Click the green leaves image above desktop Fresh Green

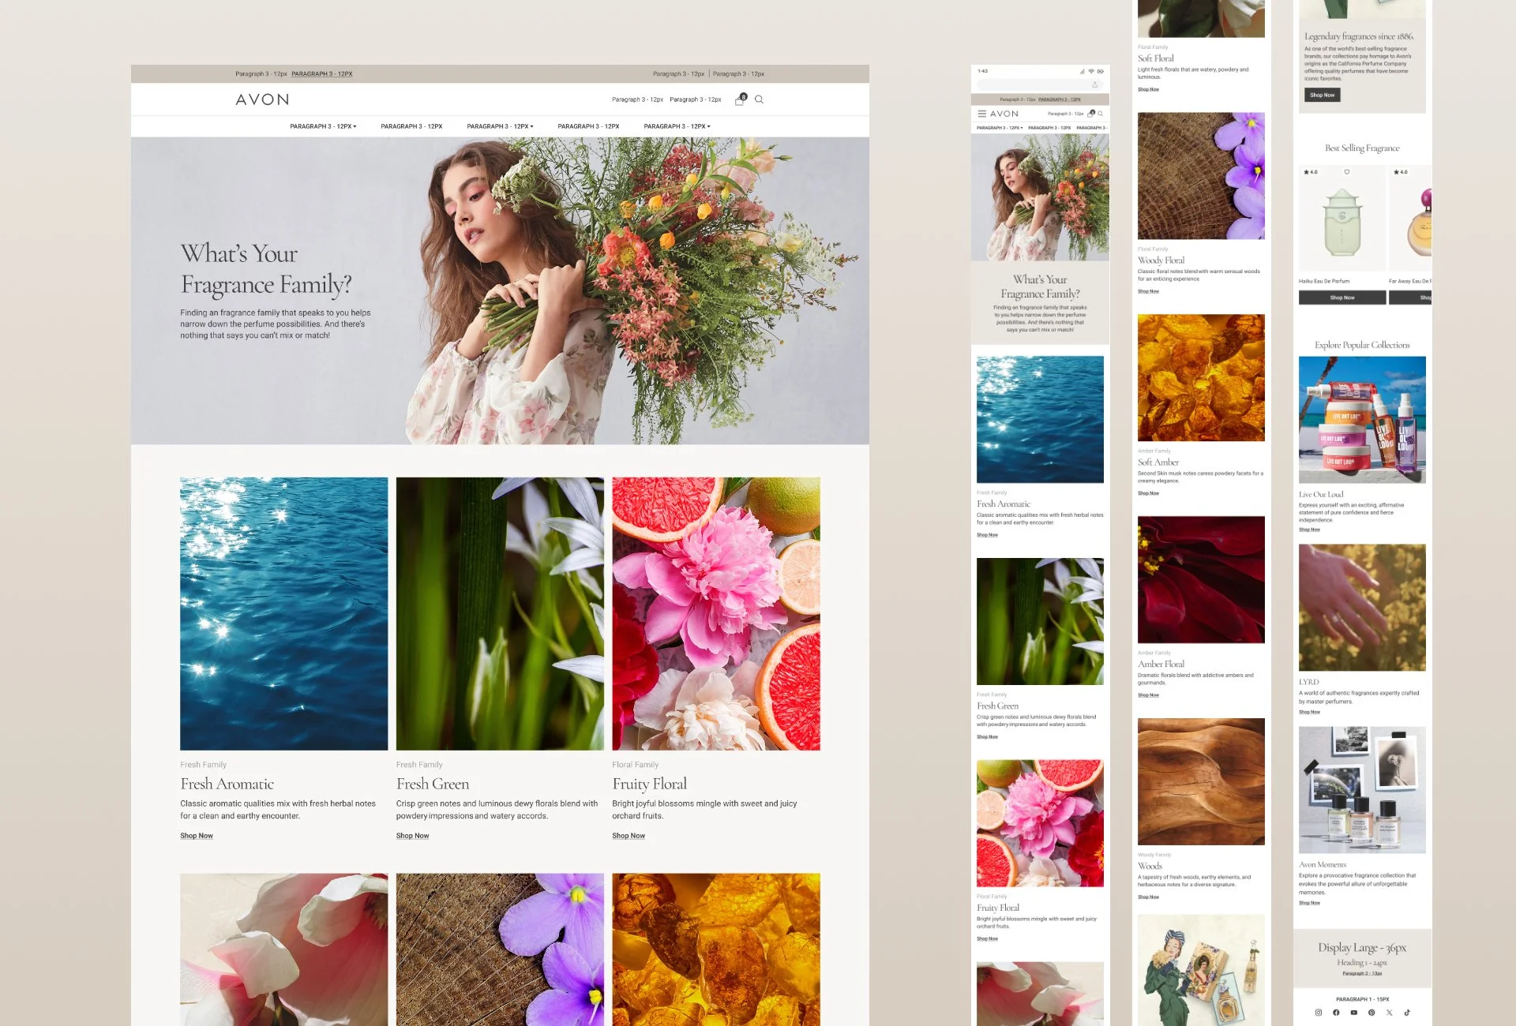click(500, 613)
